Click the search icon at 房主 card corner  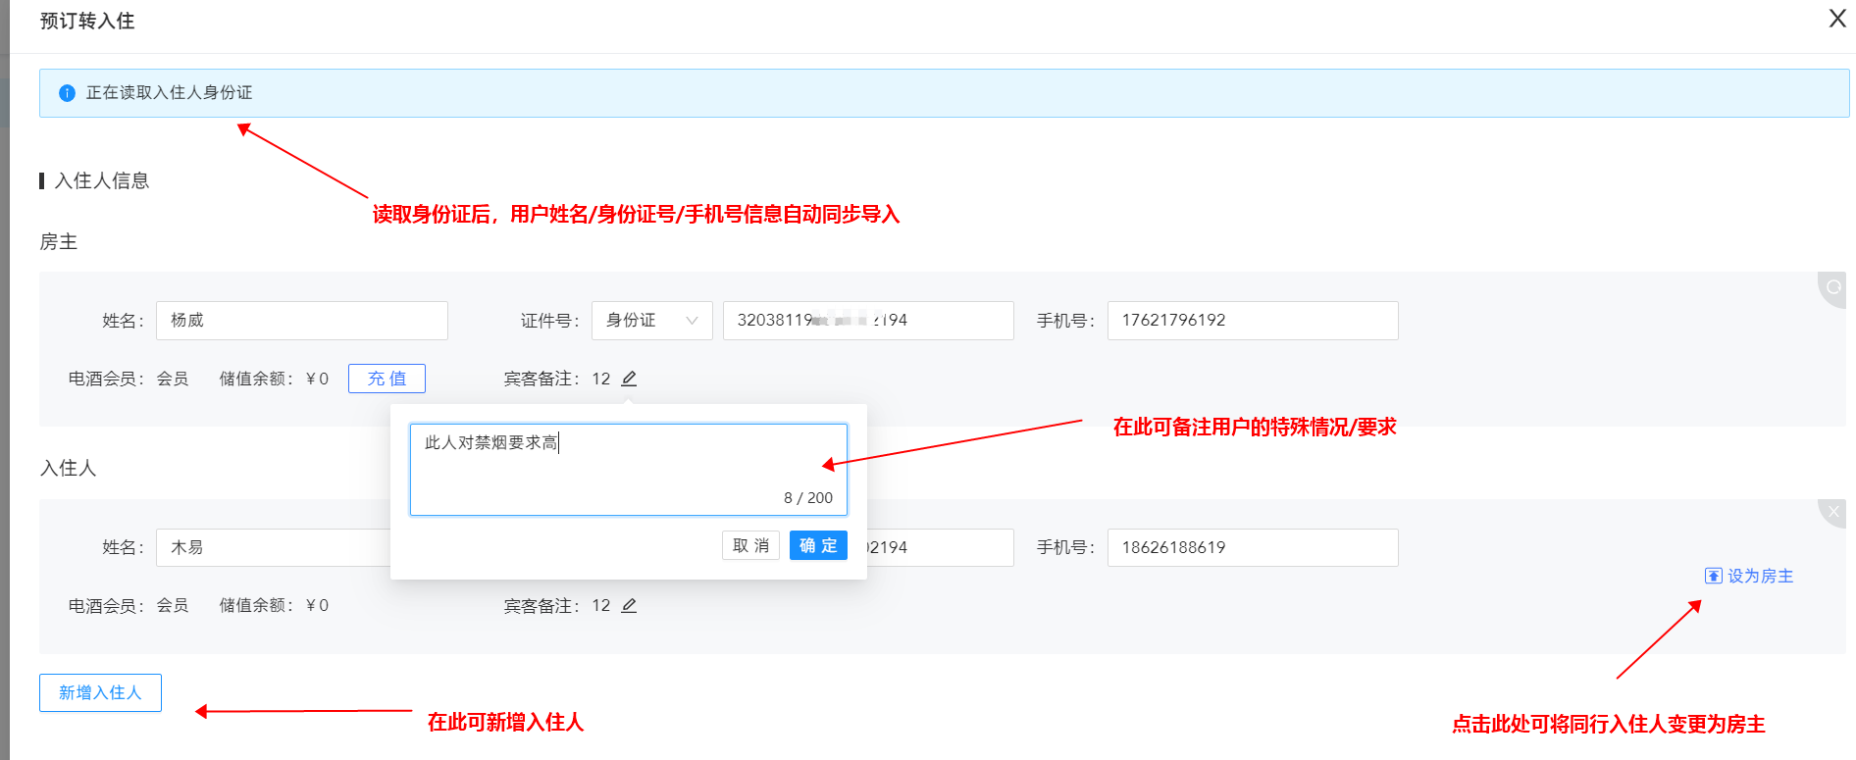pos(1832,287)
